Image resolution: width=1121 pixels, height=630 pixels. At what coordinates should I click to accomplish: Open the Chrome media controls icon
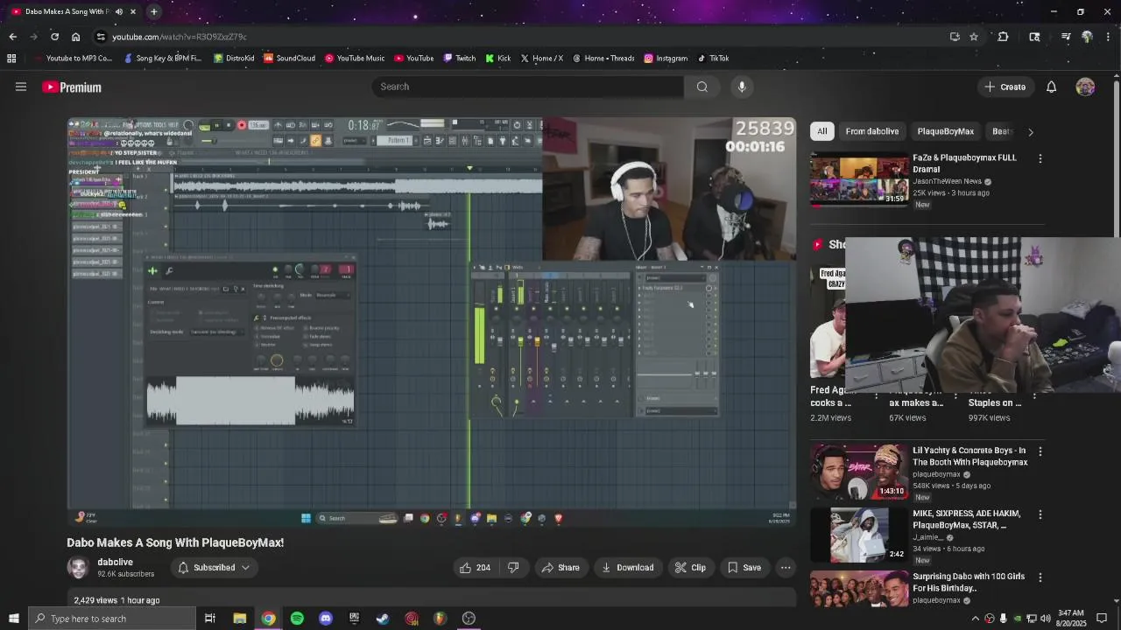click(1066, 37)
